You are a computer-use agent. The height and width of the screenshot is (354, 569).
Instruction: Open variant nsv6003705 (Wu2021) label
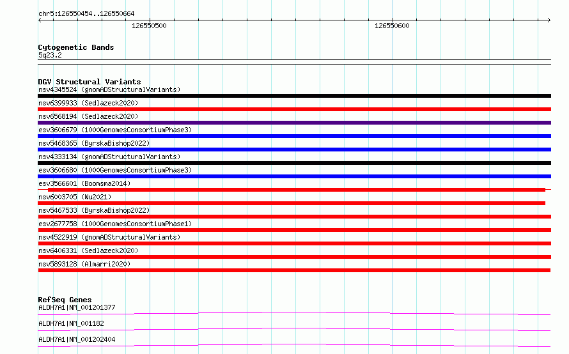[75, 197]
